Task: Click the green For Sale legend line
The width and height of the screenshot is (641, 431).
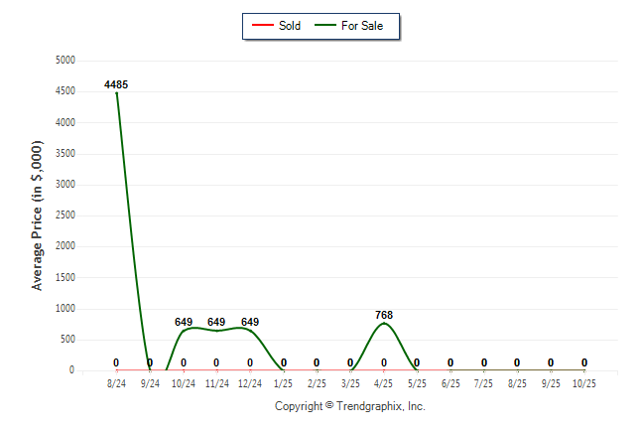Action: click(x=323, y=26)
